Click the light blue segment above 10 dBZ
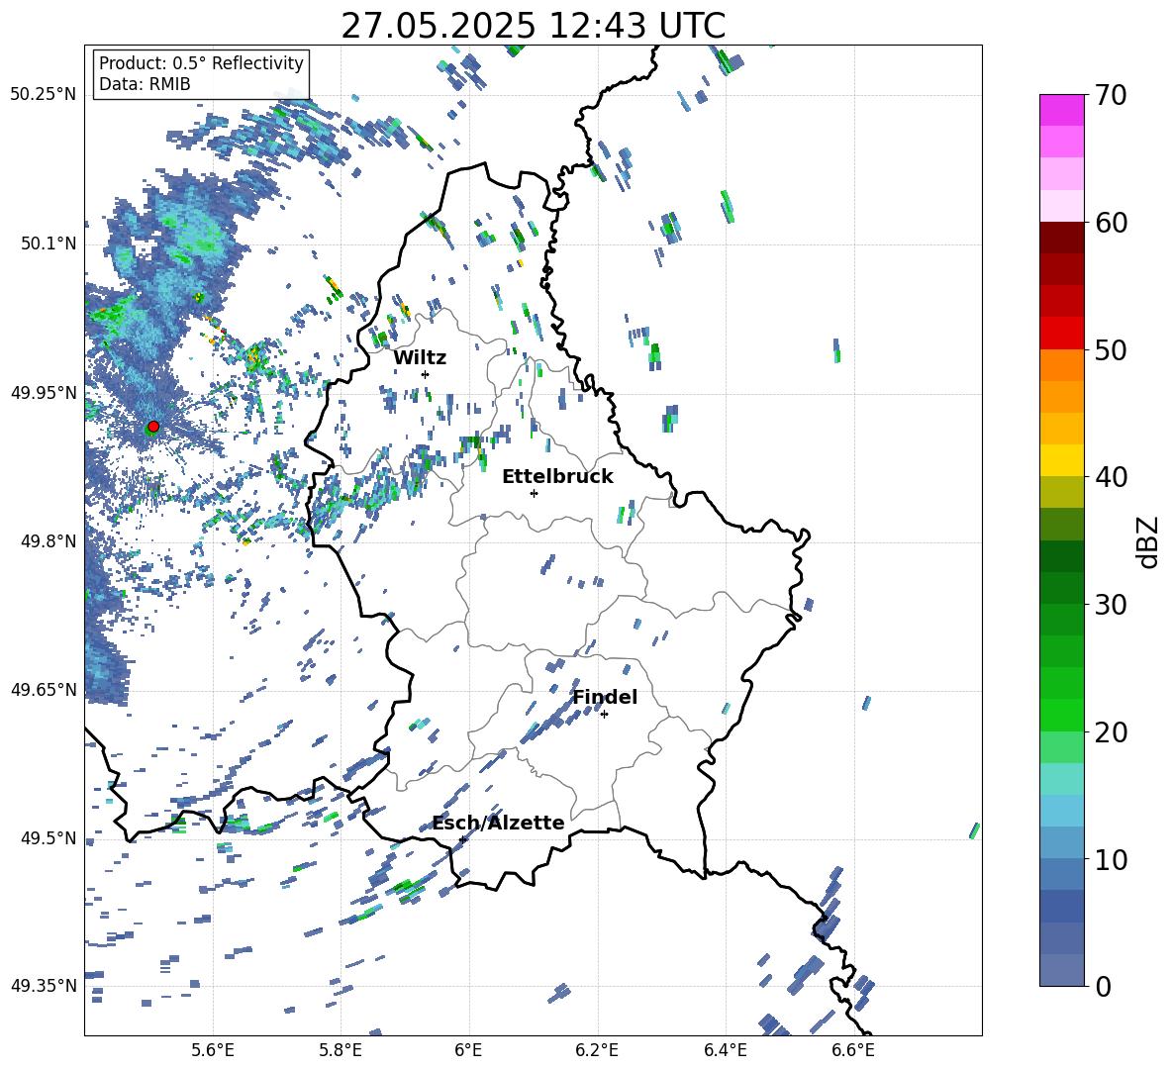Viewport: 1172px width, 1070px height. 1061,842
